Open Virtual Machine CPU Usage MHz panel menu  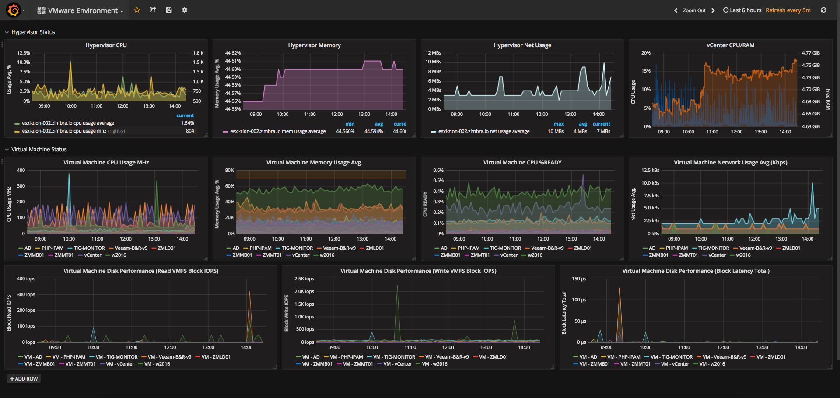tap(106, 162)
